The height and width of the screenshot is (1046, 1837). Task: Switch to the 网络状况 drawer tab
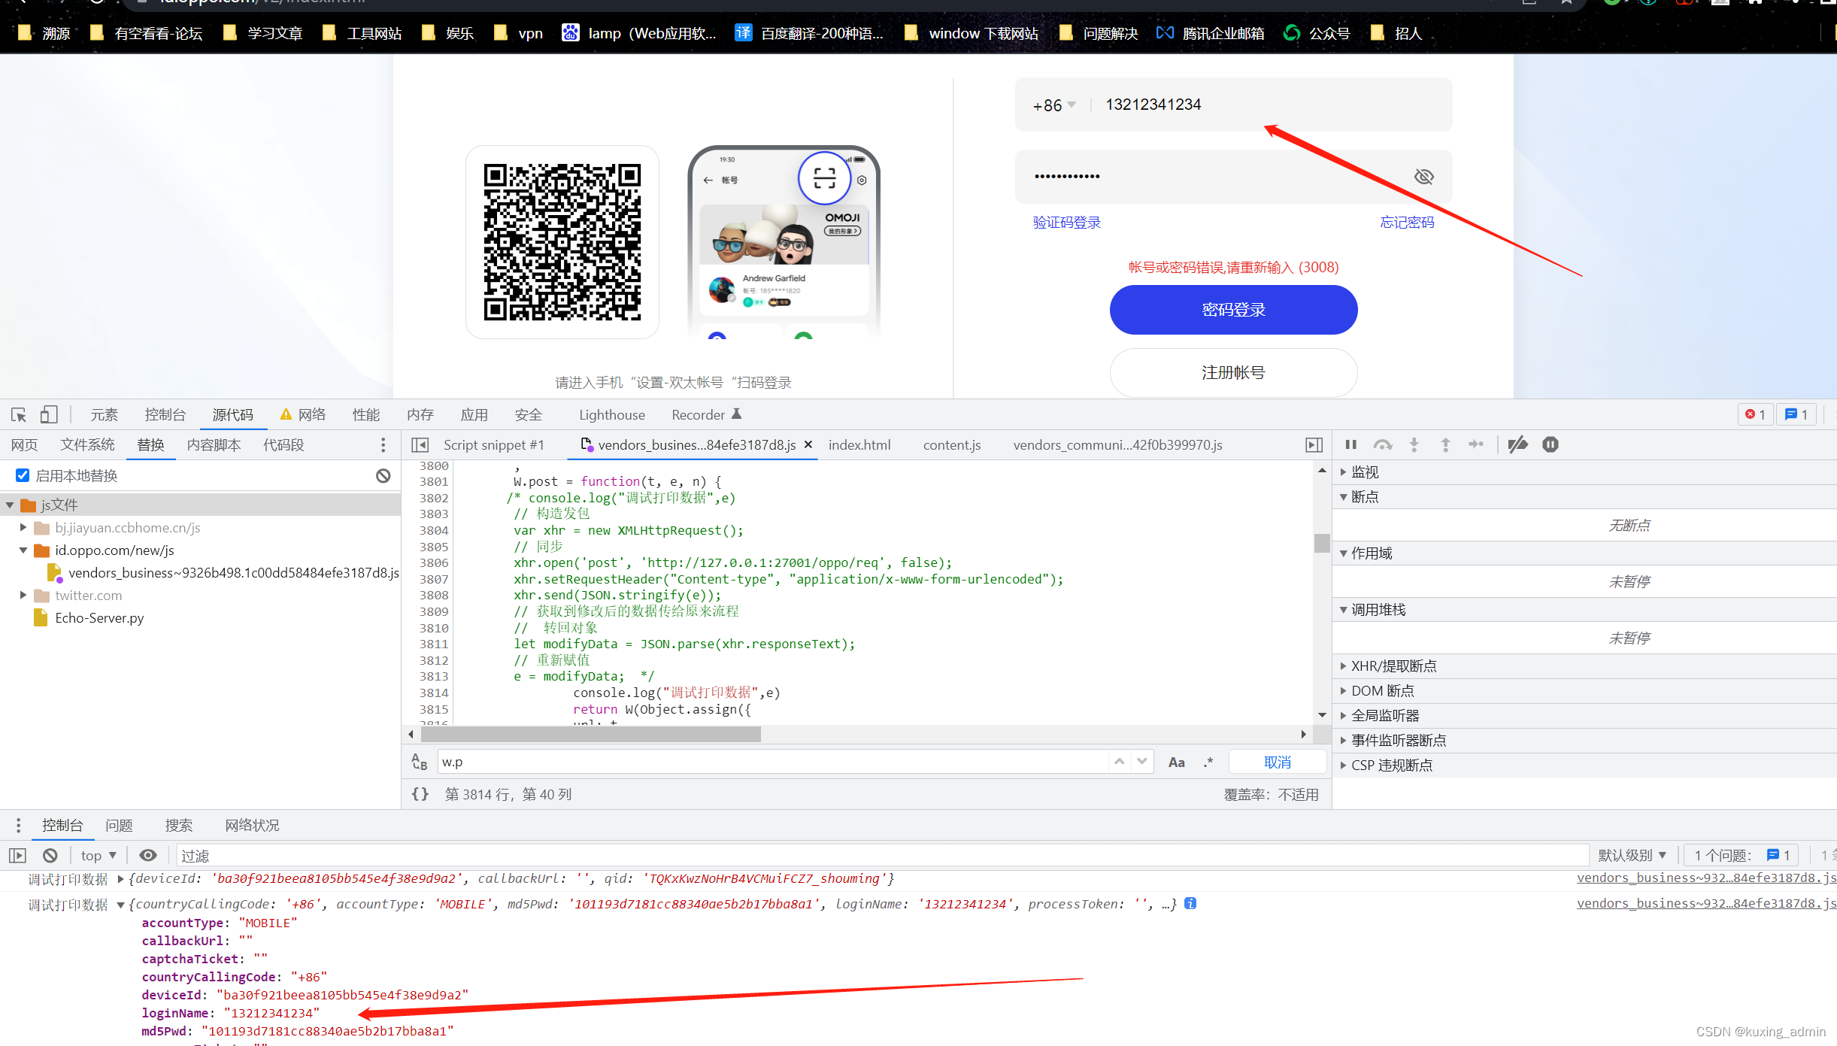click(x=252, y=826)
